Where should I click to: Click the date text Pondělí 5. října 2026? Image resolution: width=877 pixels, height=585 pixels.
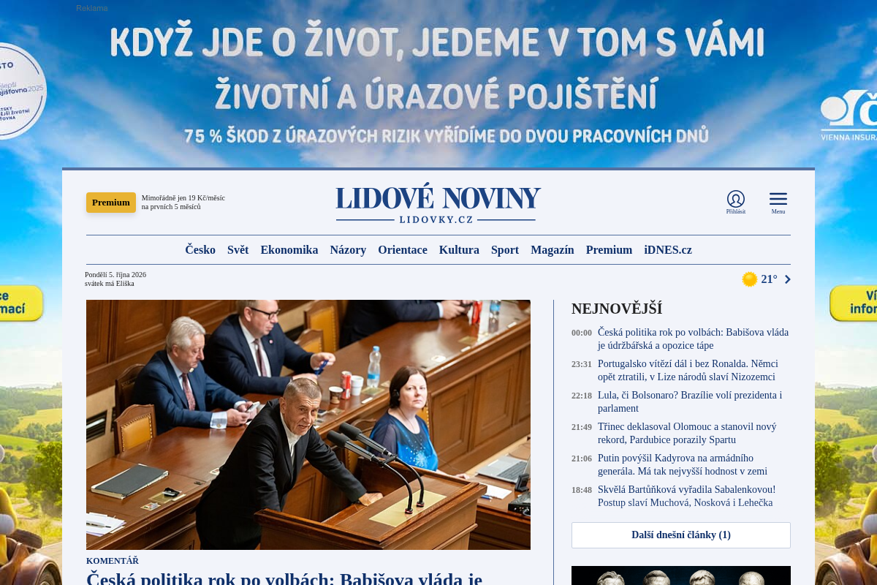click(115, 275)
